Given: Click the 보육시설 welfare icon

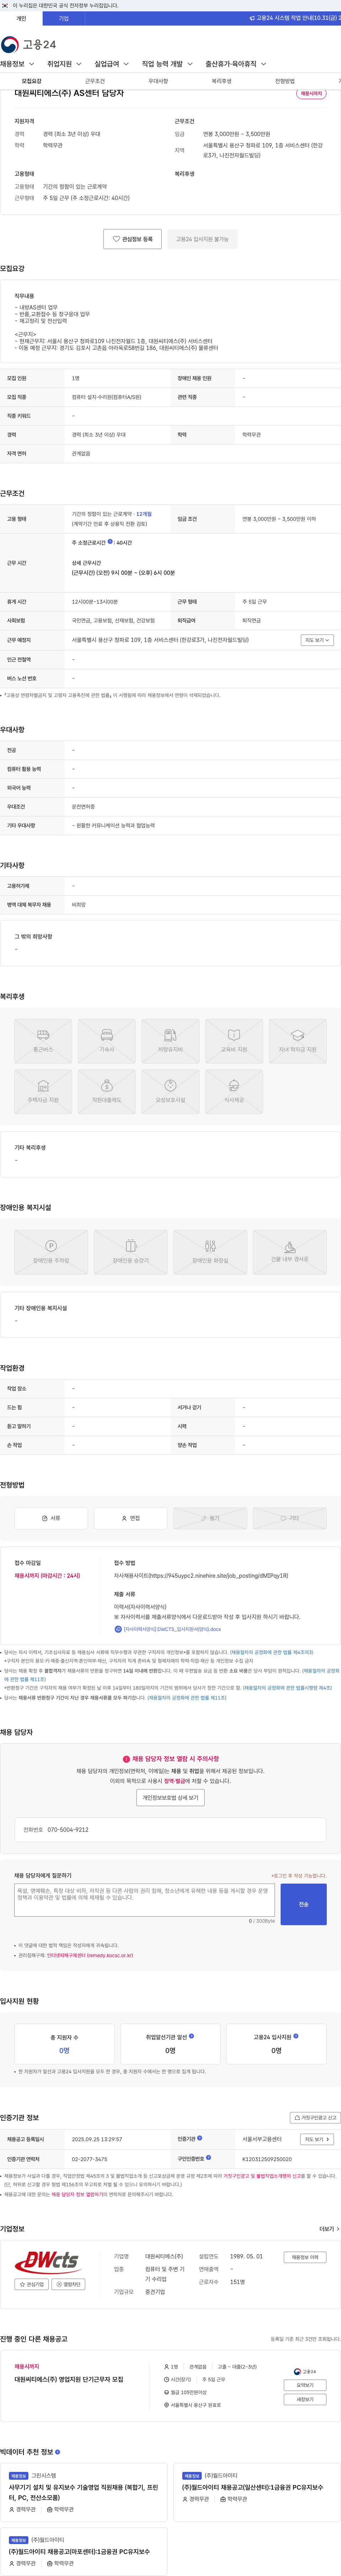Looking at the screenshot, I should click(170, 1092).
